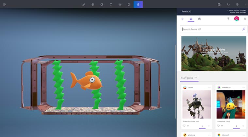Select the Brushes tool

(84, 5)
